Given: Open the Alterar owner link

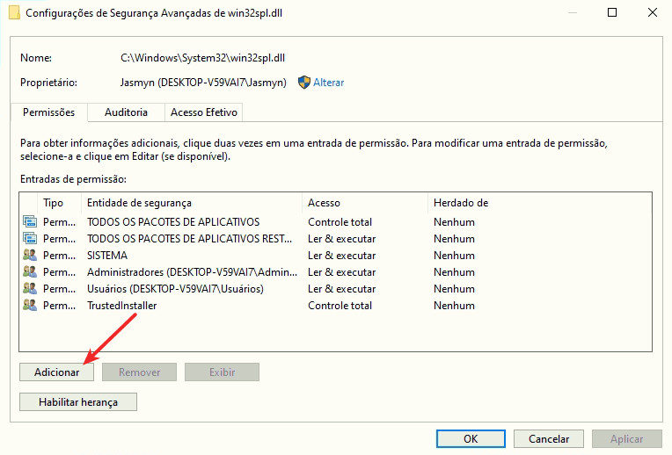Looking at the screenshot, I should click(x=328, y=83).
